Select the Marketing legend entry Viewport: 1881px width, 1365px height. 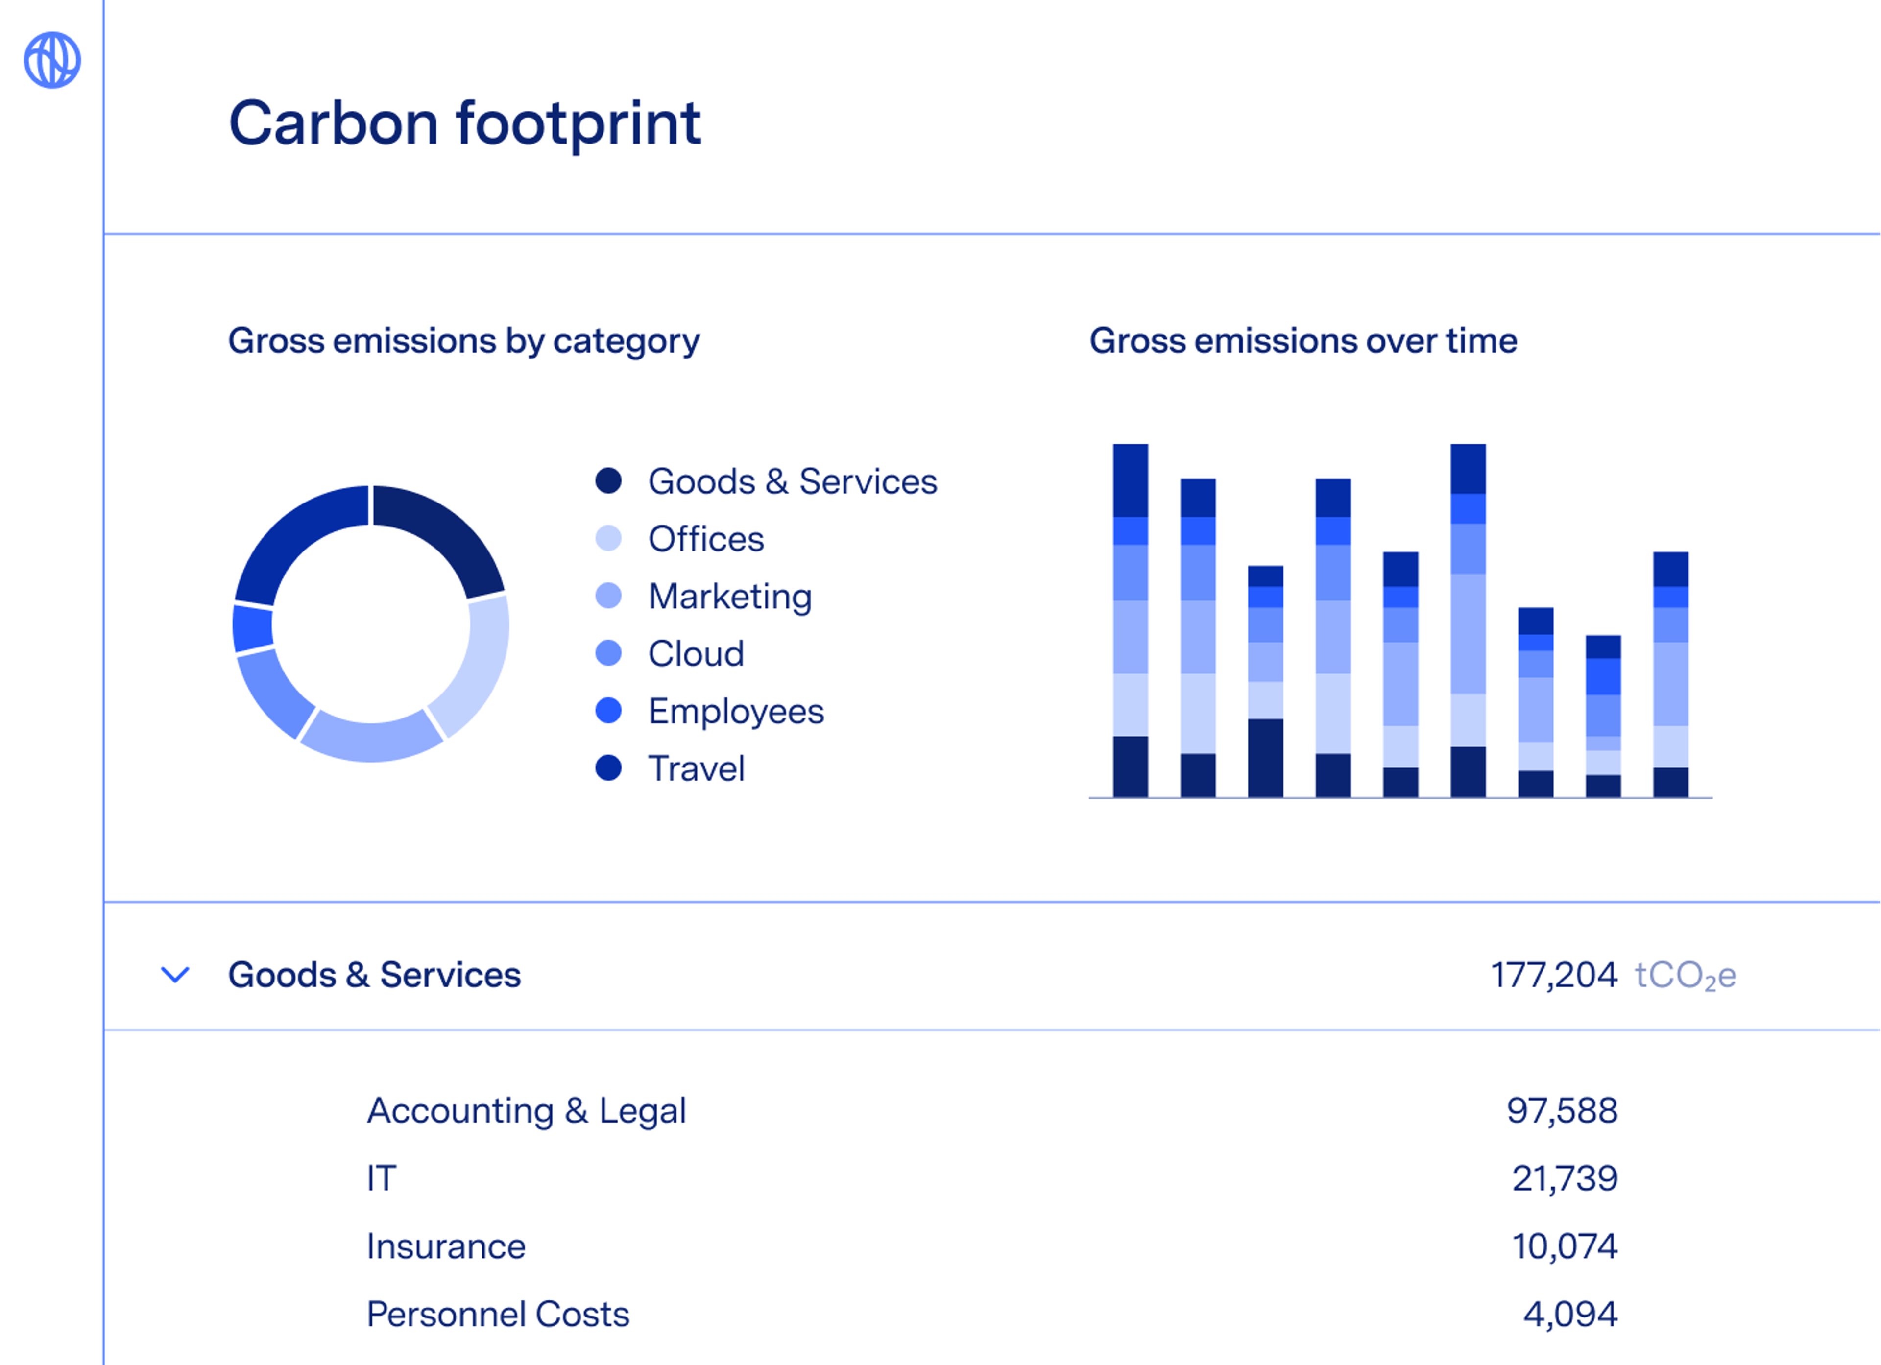click(x=730, y=596)
